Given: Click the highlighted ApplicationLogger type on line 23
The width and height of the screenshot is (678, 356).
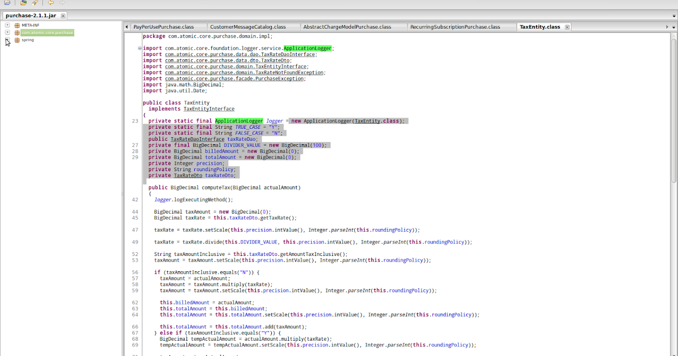Looking at the screenshot, I should (239, 121).
